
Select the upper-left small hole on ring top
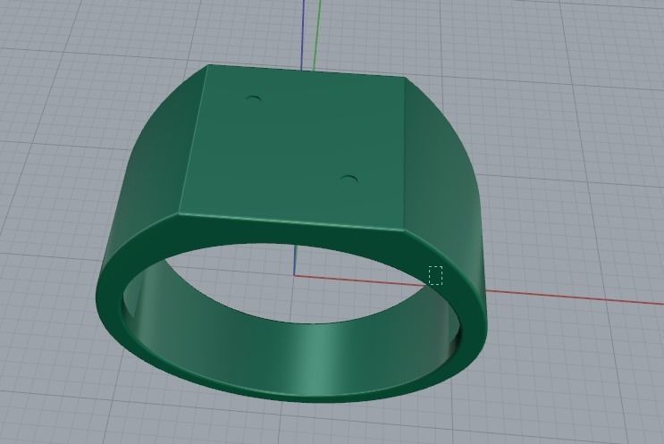coord(253,99)
